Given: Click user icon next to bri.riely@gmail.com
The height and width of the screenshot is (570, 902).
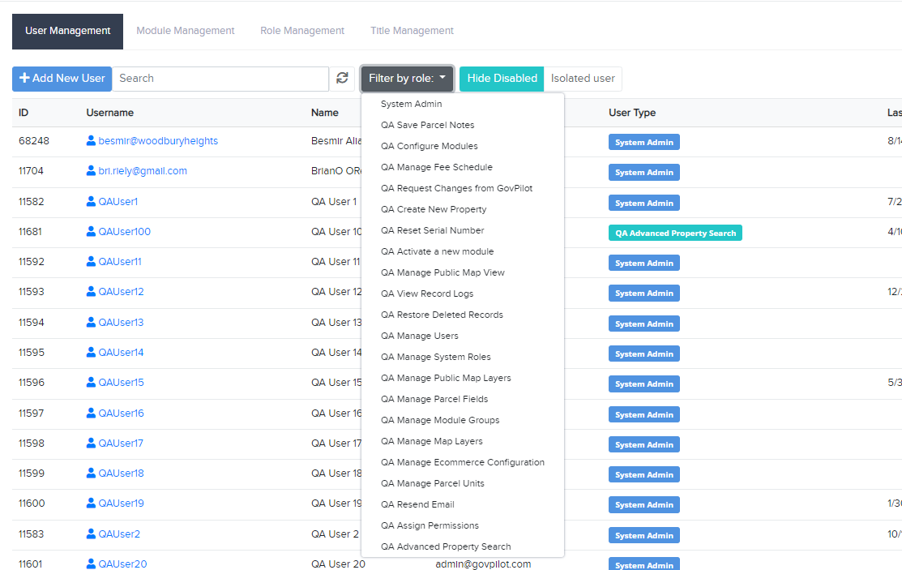Looking at the screenshot, I should (x=92, y=170).
